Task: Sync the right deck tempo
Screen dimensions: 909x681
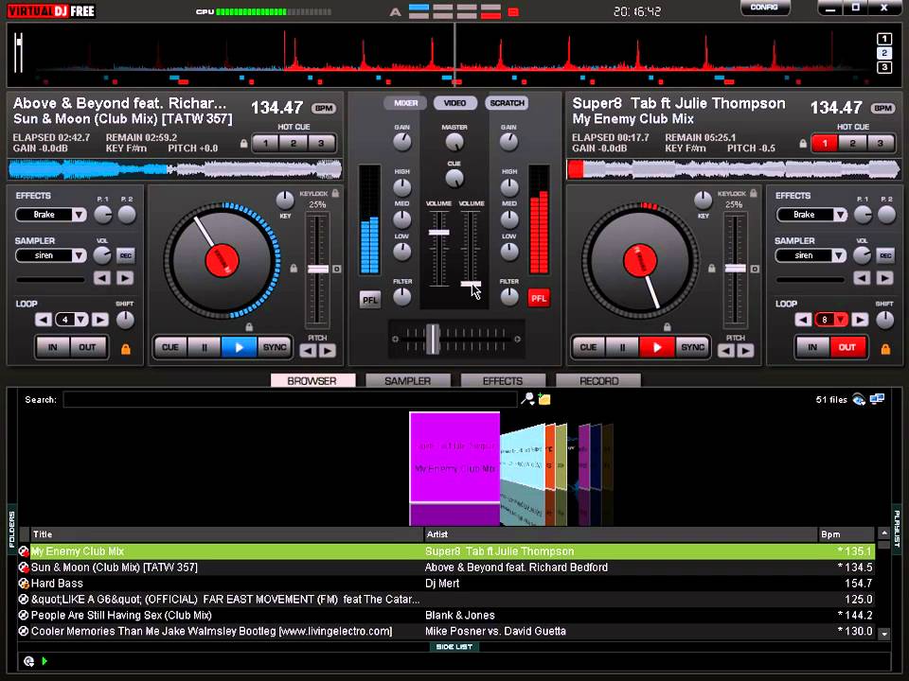Action: 692,347
